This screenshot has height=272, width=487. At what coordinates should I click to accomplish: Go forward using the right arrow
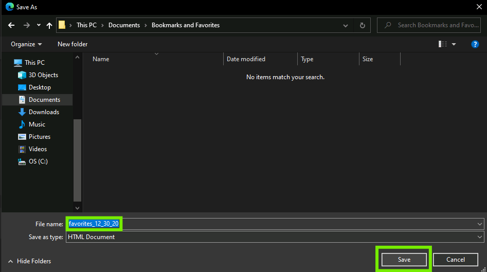point(27,25)
